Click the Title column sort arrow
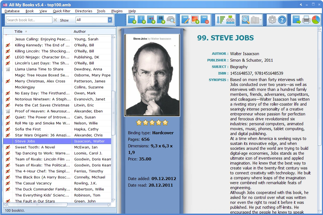Image resolution: width=323 pixels, height=215 pixels. pos(26,31)
